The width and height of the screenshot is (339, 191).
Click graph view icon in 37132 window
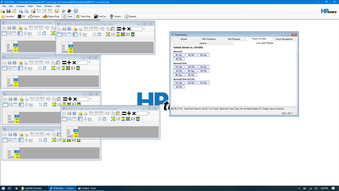coord(90,119)
